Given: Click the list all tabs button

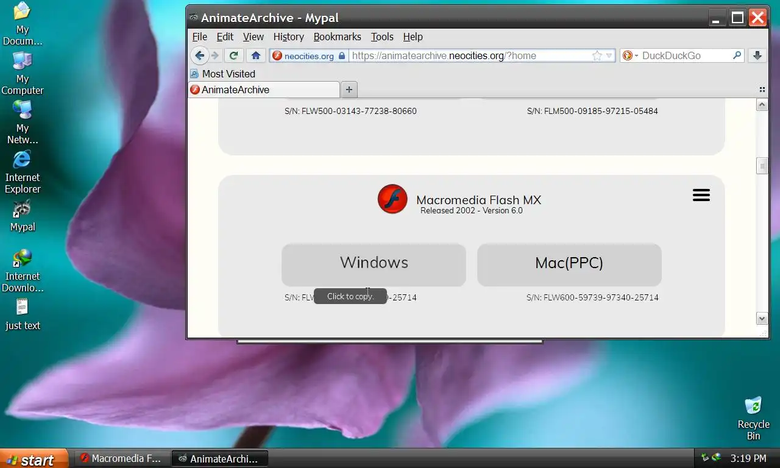Looking at the screenshot, I should (x=762, y=90).
